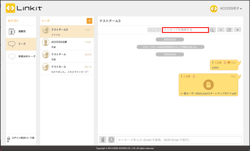Click the trash icon on Linkit message
Screen dimensions: 250x151
point(225,63)
